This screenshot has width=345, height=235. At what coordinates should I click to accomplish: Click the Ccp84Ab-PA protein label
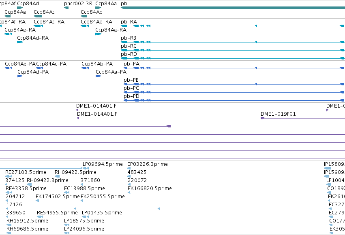(x=97, y=64)
